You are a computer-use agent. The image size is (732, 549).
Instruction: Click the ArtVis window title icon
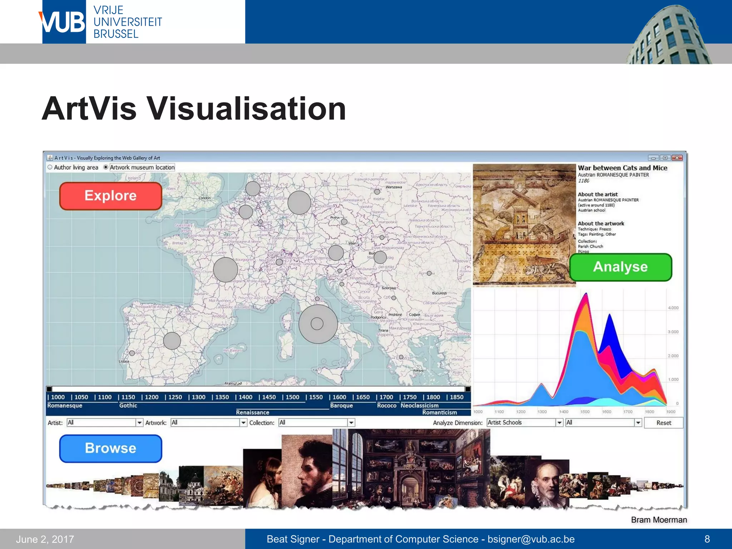coord(50,158)
